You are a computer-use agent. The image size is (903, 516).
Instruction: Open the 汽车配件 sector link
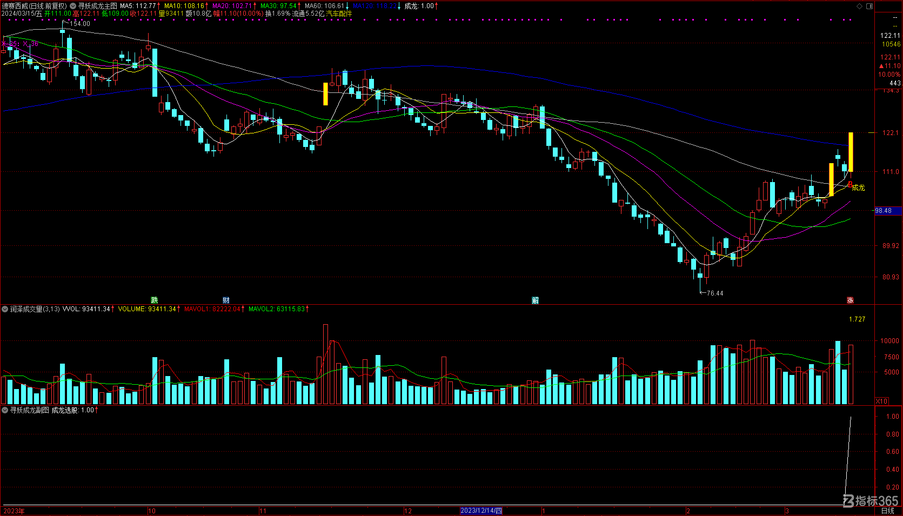coord(339,14)
